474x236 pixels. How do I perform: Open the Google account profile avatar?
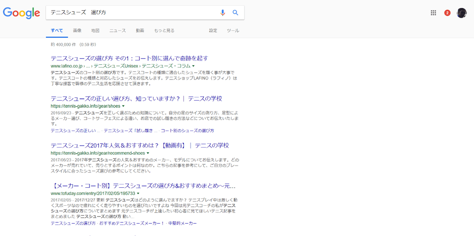[462, 13]
